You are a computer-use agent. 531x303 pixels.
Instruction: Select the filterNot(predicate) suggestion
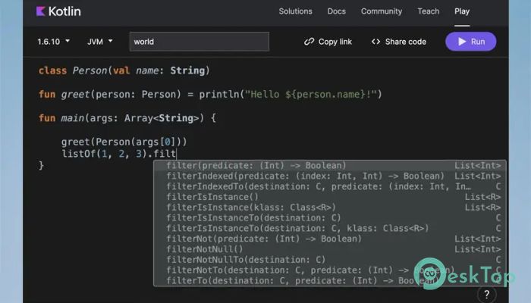click(x=330, y=239)
